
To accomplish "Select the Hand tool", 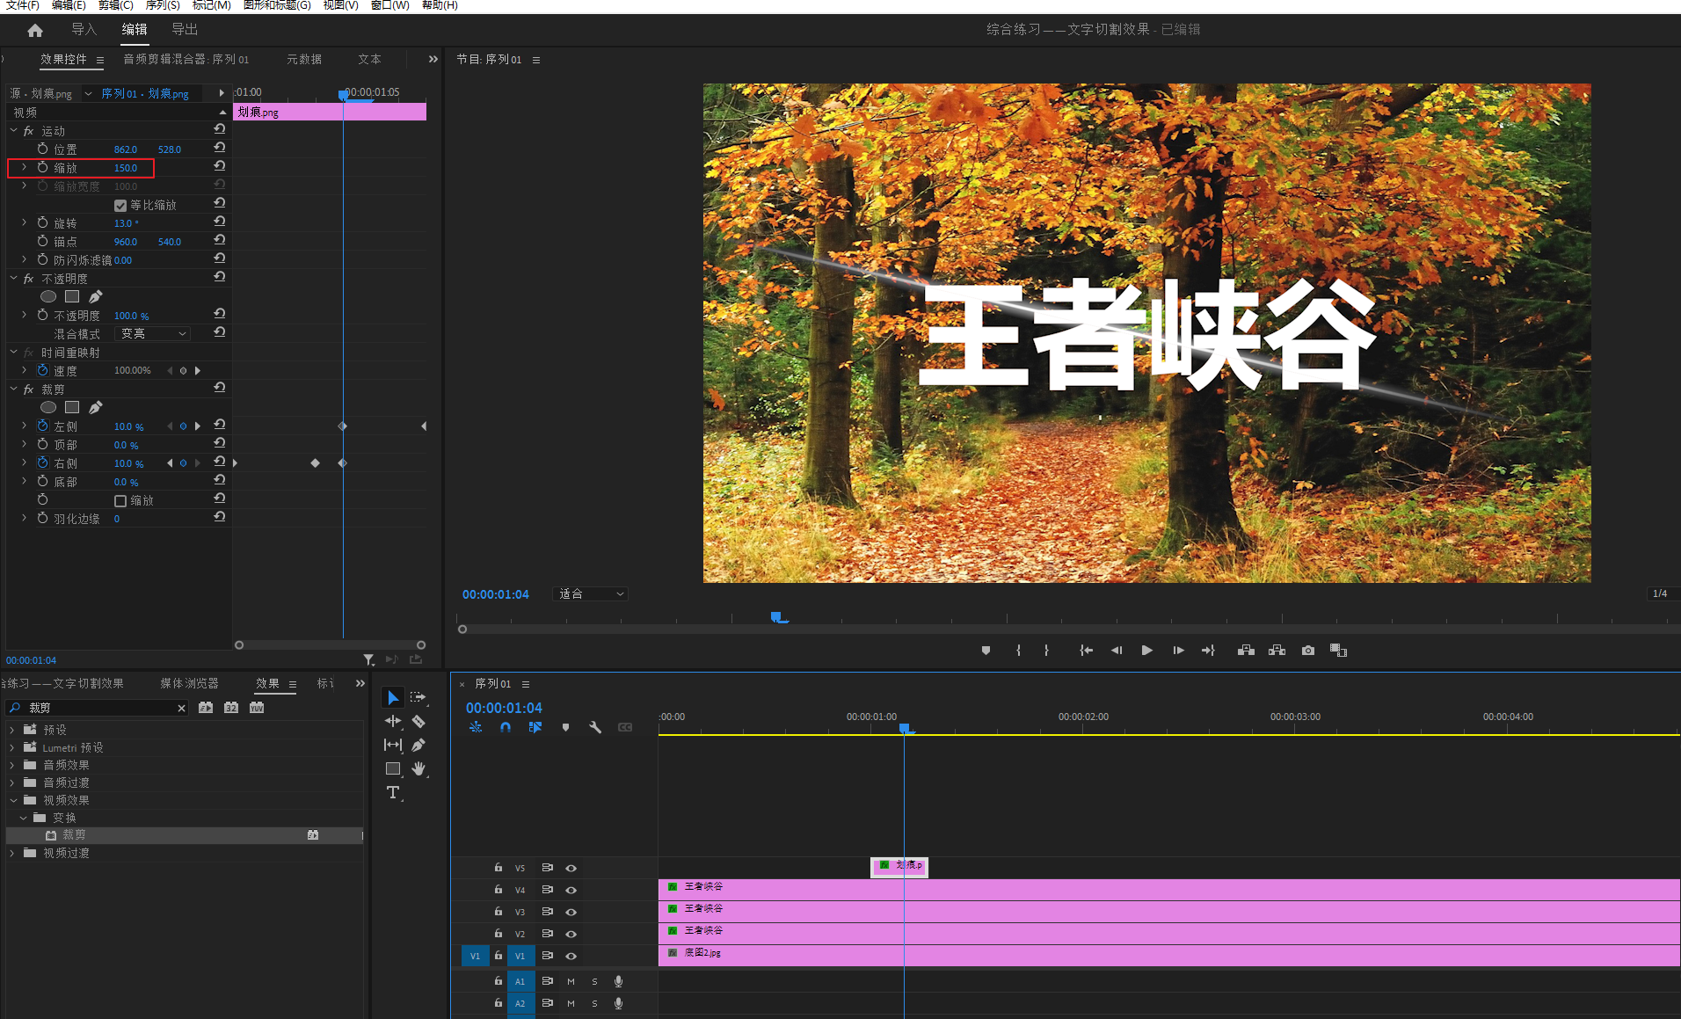I will pos(418,769).
